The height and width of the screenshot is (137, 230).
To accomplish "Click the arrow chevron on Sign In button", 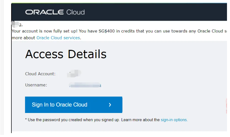I will [x=110, y=105].
